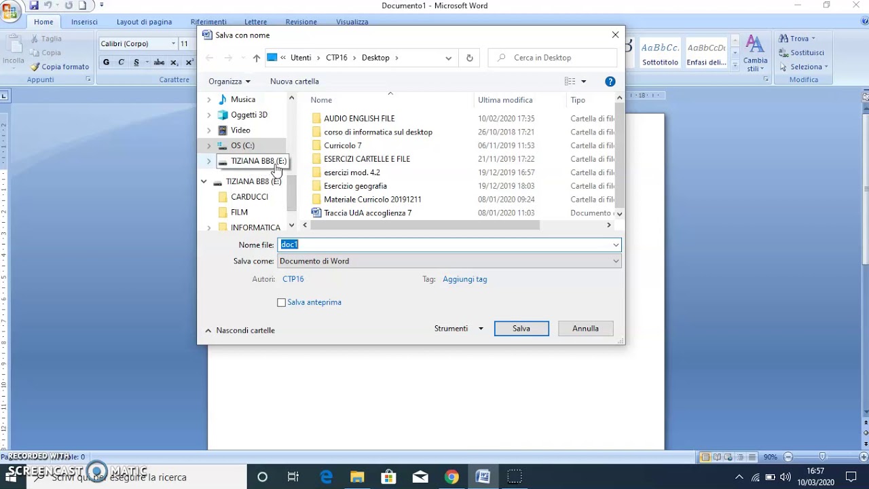The width and height of the screenshot is (869, 489).
Task: Click Cerca in Desktop search box
Action: click(x=552, y=58)
